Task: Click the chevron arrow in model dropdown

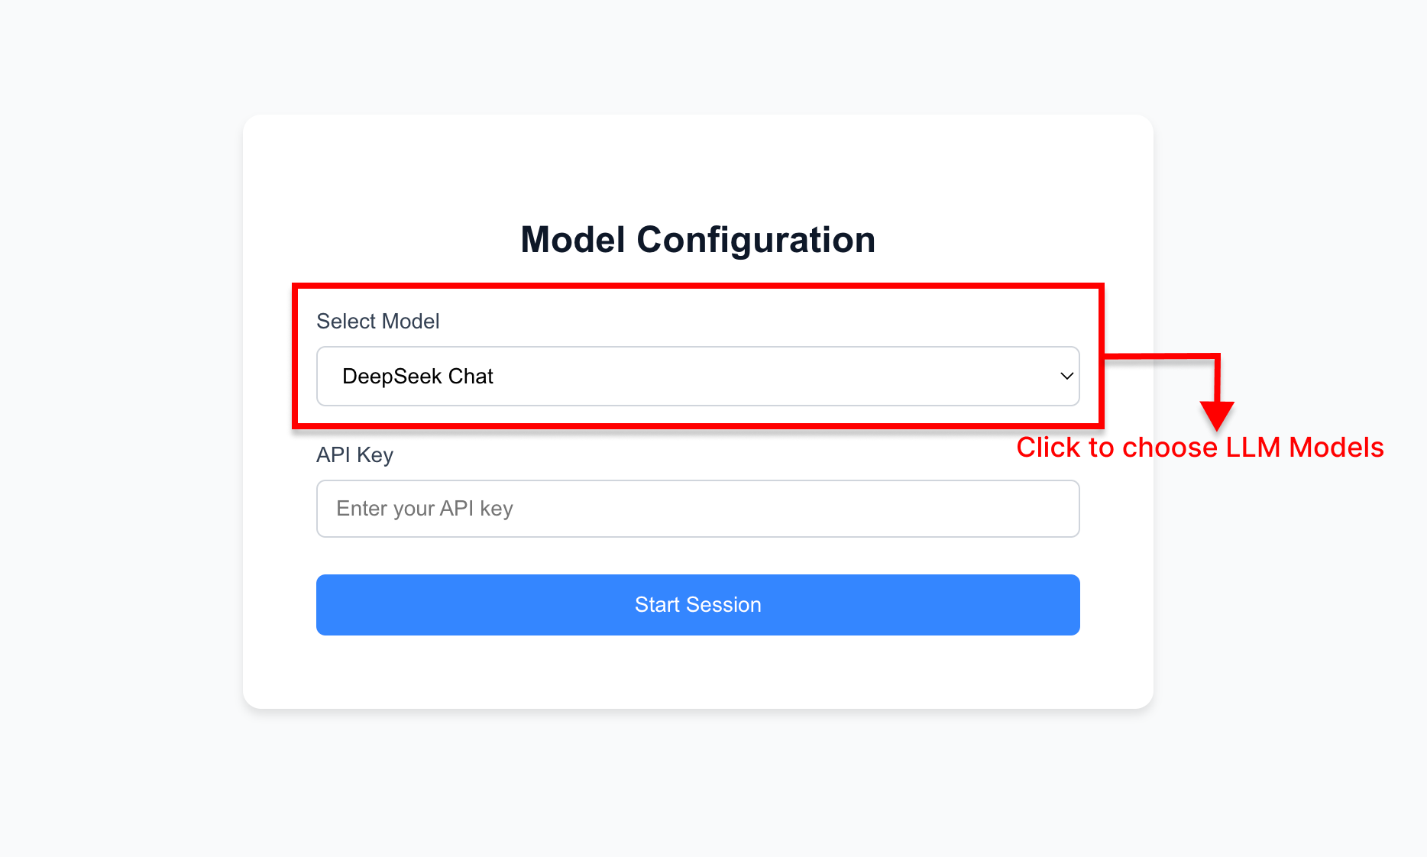Action: point(1066,376)
